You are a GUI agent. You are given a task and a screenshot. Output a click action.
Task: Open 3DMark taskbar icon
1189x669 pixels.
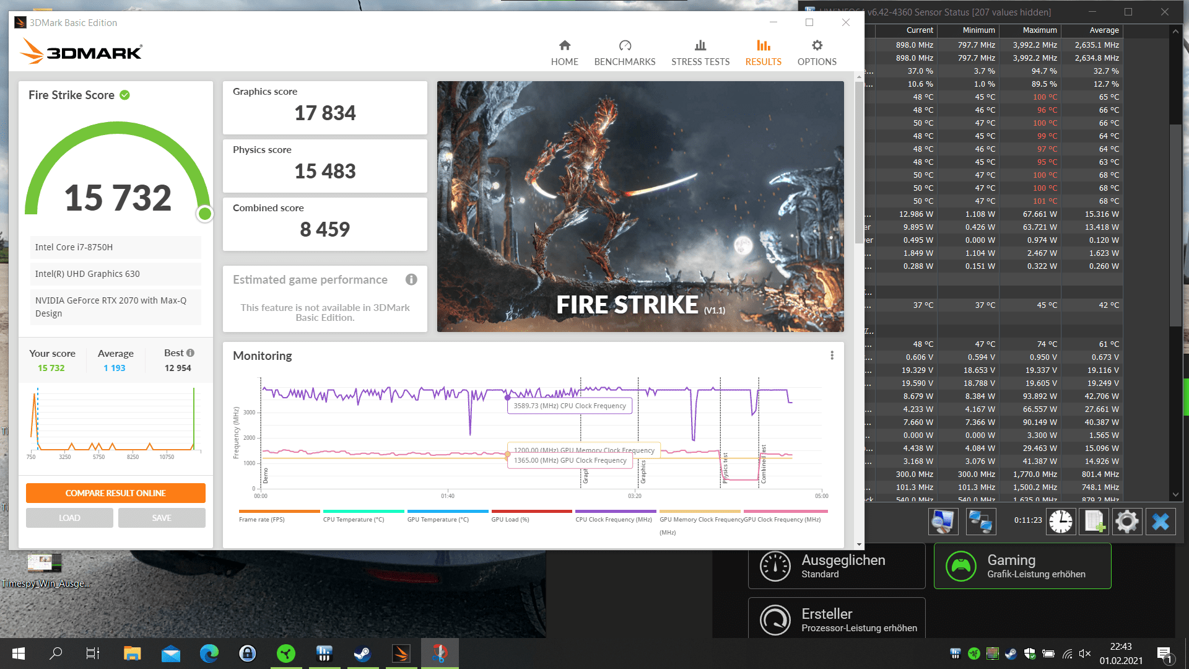pos(401,654)
